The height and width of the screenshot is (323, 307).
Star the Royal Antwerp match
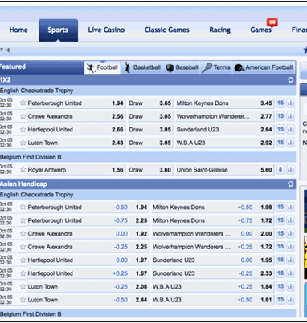[x=23, y=169]
